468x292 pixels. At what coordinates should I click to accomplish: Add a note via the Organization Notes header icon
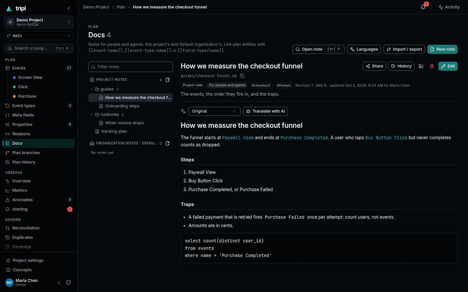(x=168, y=143)
